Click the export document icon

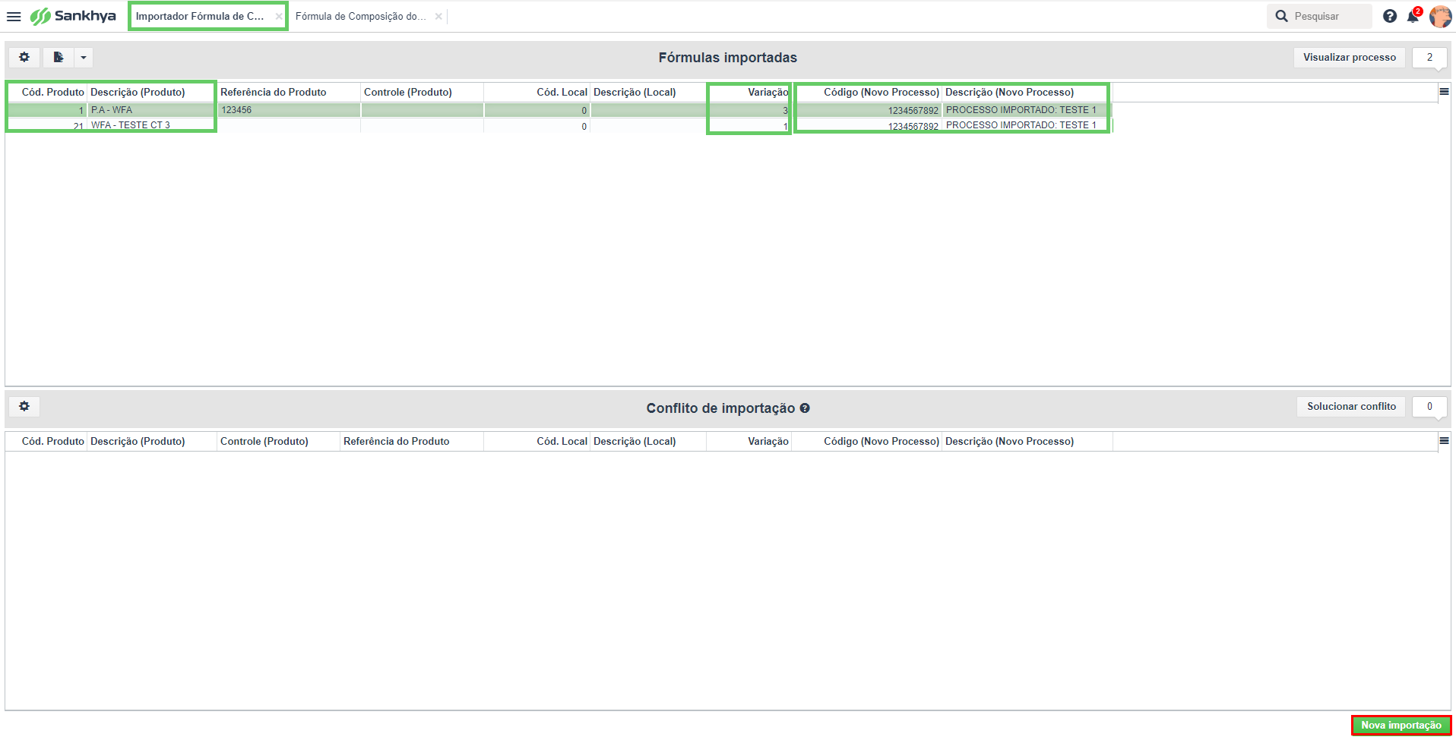tap(59, 57)
